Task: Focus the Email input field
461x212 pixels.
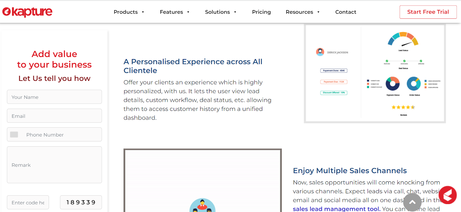Action: [54, 116]
